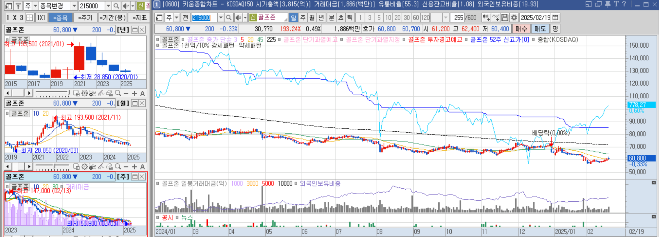This screenshot has width=659, height=237.
Task: Expand speaker options dropdown in main toolbar
Action: click(245, 18)
